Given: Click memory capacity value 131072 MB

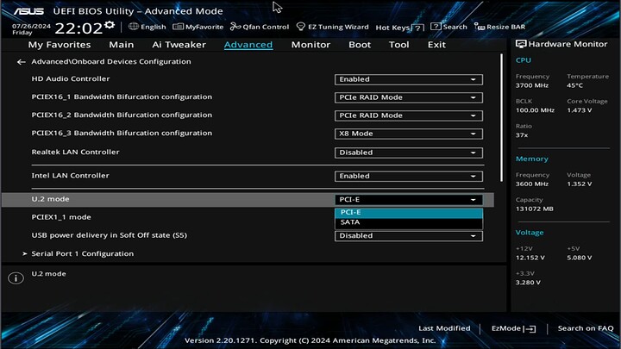Looking at the screenshot, I should click(534, 209).
